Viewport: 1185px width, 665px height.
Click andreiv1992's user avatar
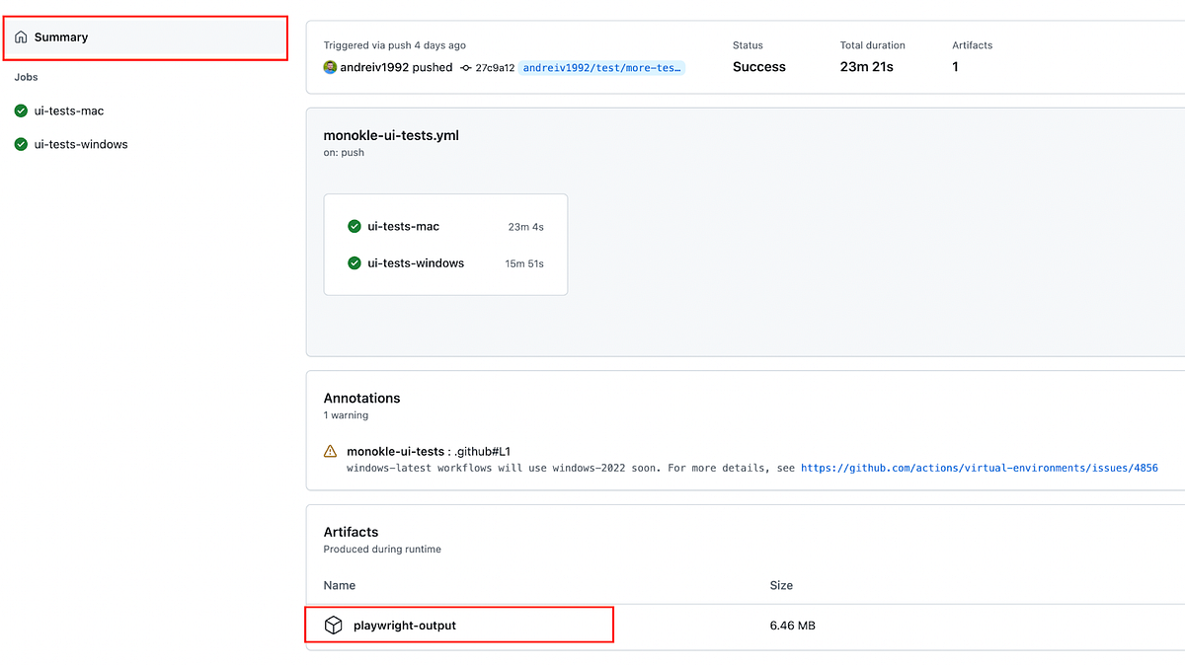[330, 67]
